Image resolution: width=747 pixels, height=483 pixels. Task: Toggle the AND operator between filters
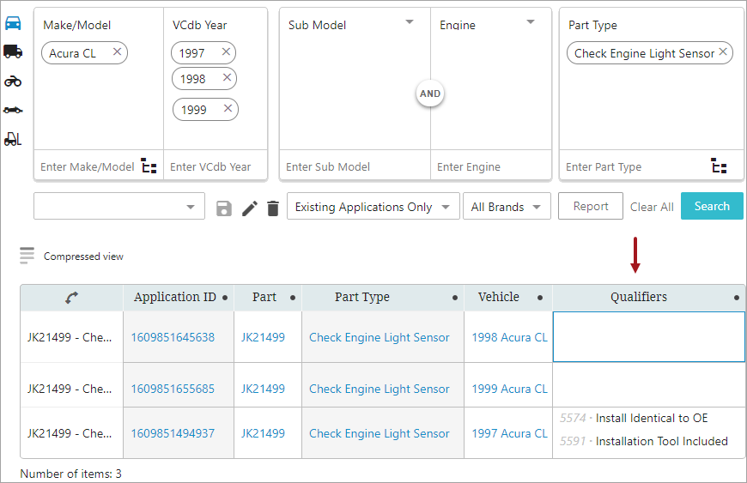pos(430,94)
